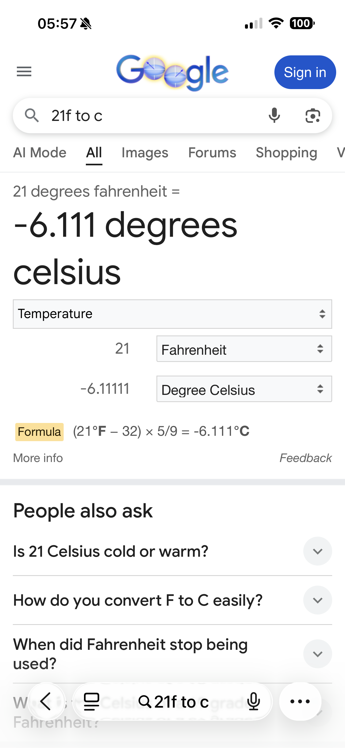
Task: Tap the browser back arrow button
Action: click(x=46, y=701)
